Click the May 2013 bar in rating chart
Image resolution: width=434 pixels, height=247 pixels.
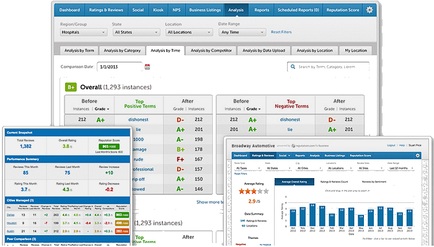tap(361, 221)
